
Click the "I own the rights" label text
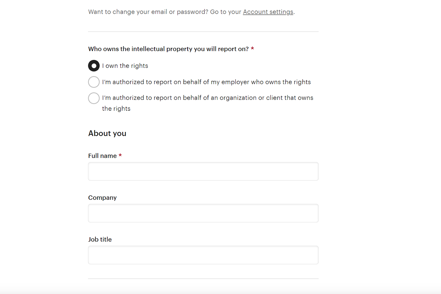point(125,66)
